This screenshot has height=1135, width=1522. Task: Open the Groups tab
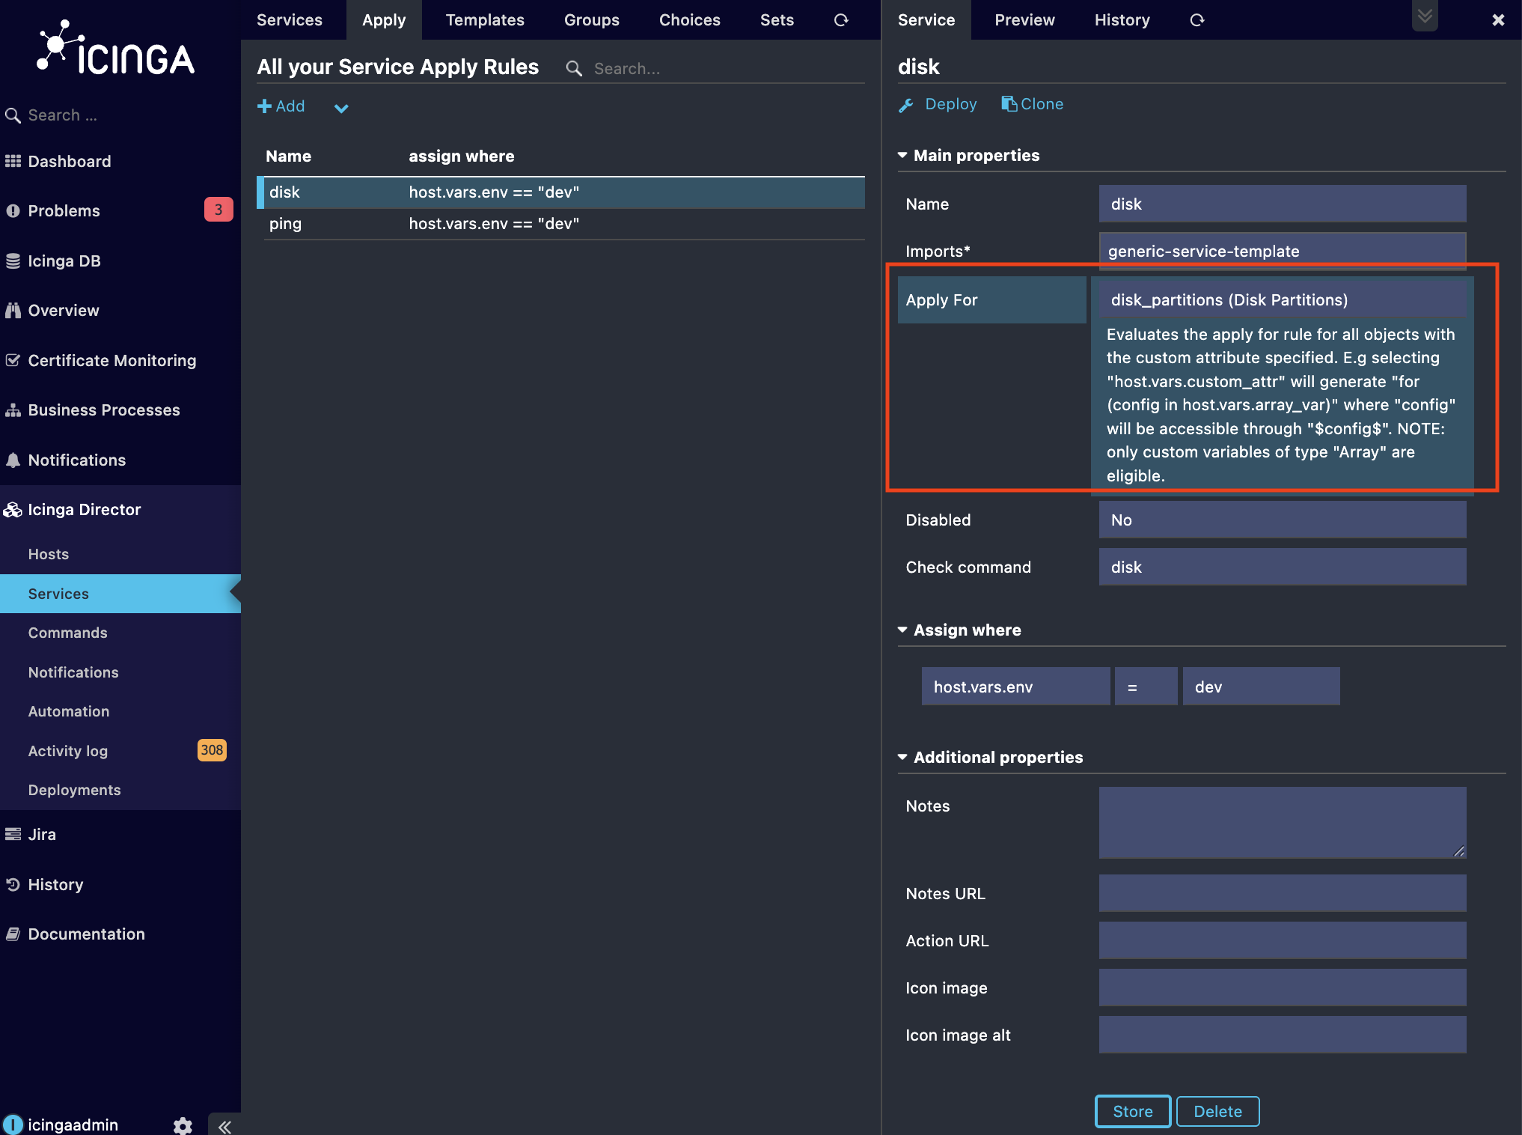click(592, 20)
